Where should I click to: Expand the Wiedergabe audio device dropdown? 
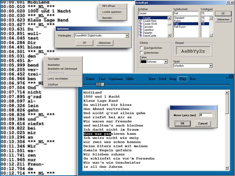[127, 35]
